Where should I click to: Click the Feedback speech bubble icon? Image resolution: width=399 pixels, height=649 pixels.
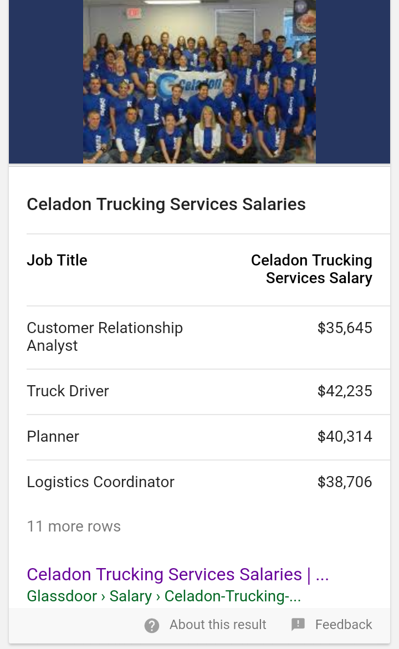(298, 625)
